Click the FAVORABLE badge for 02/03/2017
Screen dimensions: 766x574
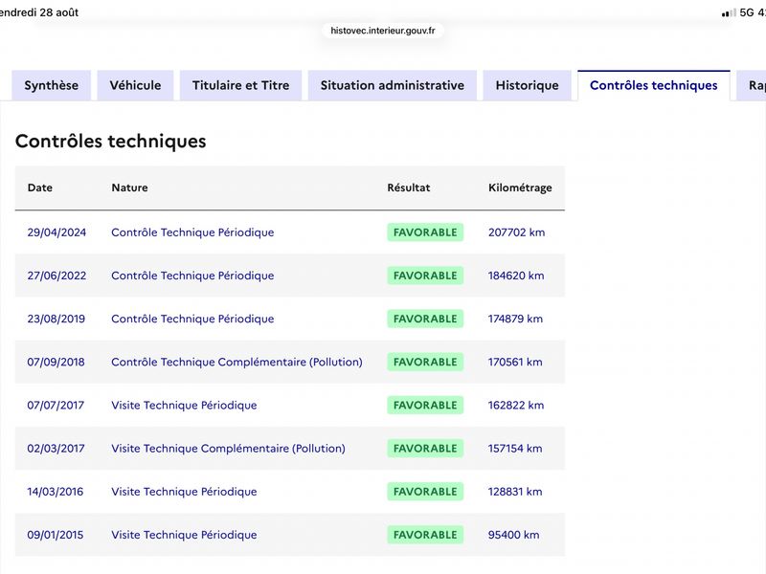point(425,448)
